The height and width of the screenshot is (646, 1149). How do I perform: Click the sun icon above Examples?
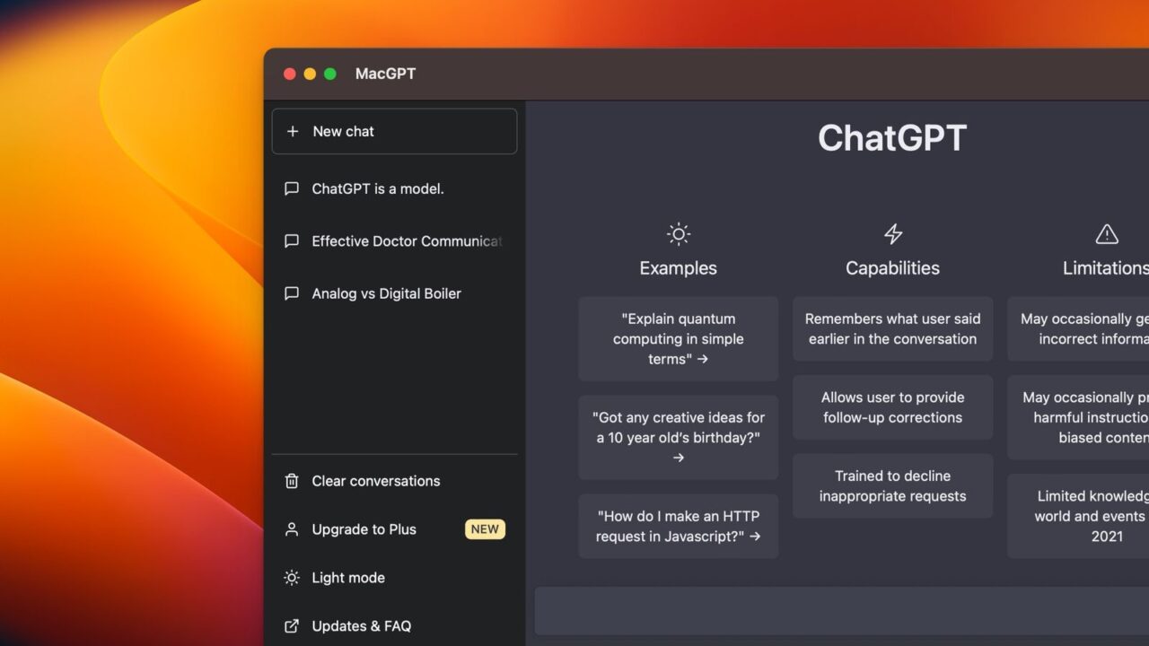coord(678,233)
